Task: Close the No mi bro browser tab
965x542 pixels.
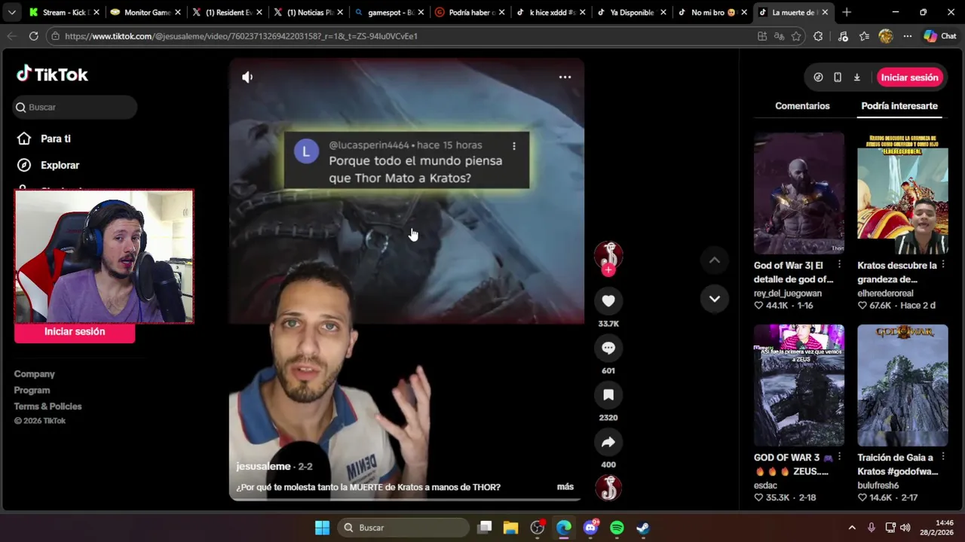Action: click(x=746, y=13)
